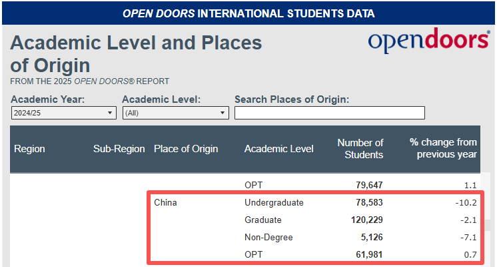This screenshot has width=497, height=267.
Task: Click the Academic Level and Places of Origin title
Action: click(x=136, y=54)
